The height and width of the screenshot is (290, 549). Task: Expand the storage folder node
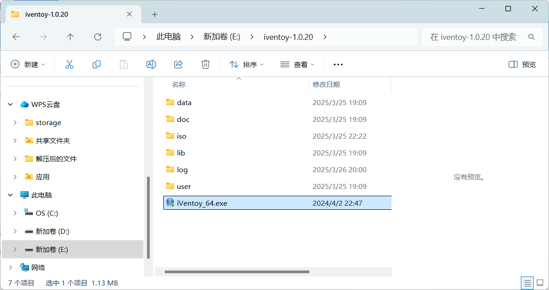15,122
